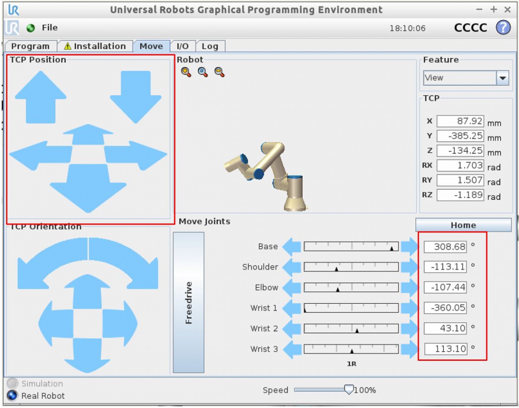Click Wrist 3 joint right arrow
Screen dimensions: 519x408
[410, 349]
